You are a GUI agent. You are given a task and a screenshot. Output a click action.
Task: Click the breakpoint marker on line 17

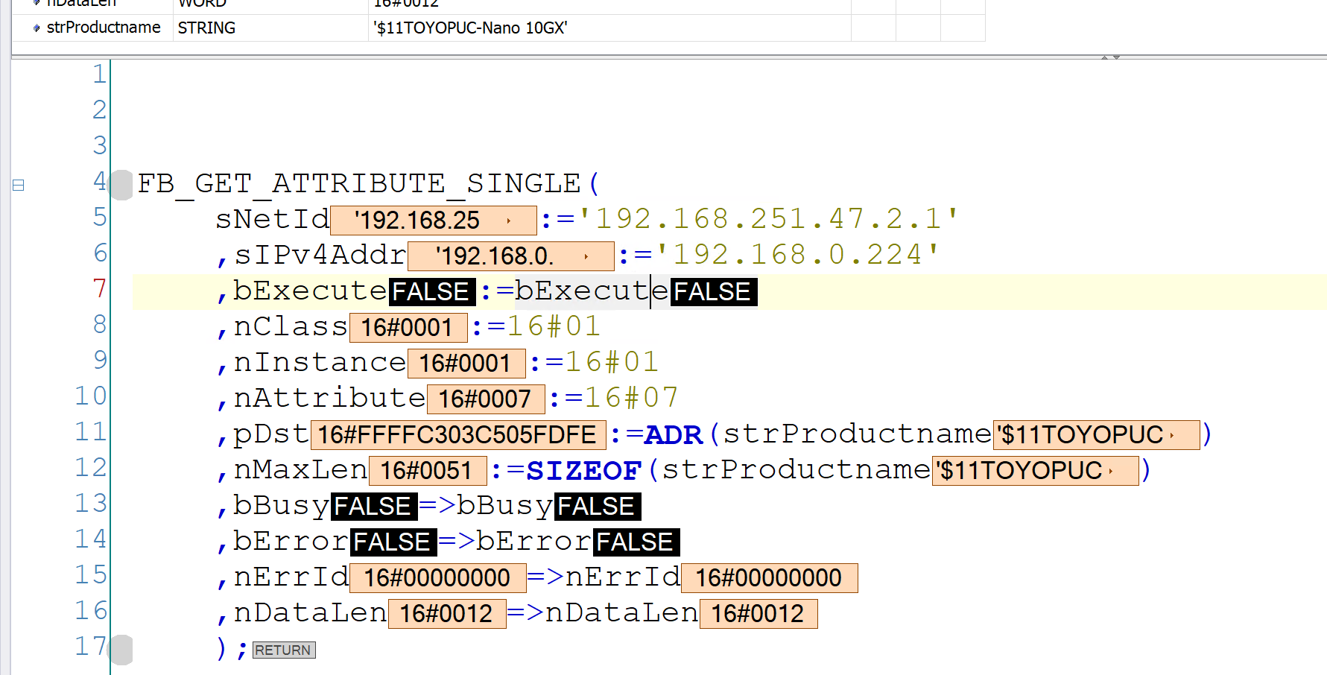(121, 649)
